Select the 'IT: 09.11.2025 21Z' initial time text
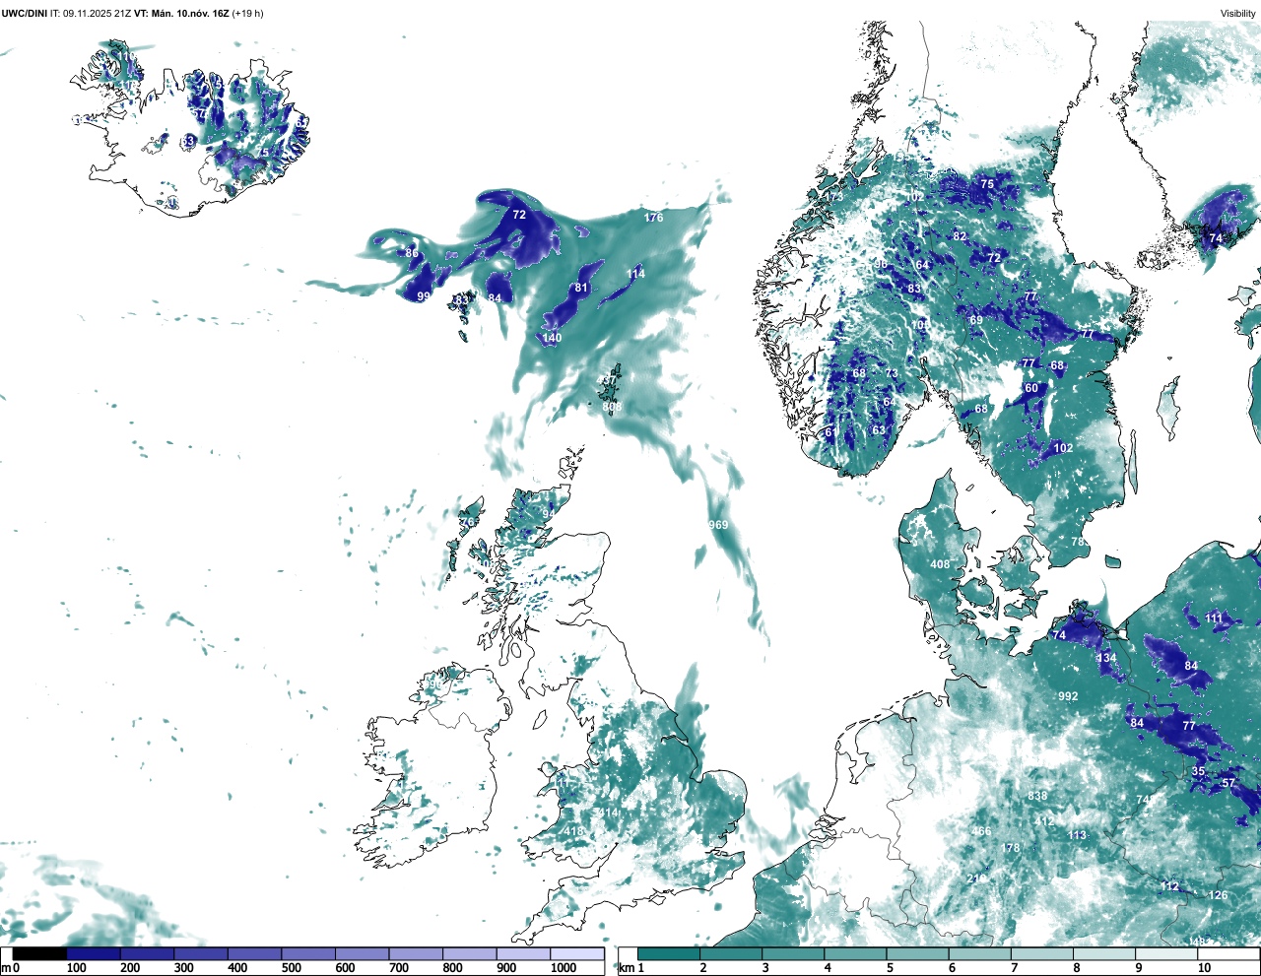Viewport: 1261px width, 976px height. [91, 13]
